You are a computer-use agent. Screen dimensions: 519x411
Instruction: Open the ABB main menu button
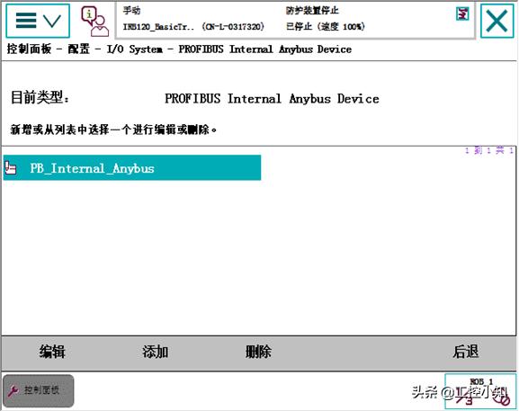pyautogui.click(x=38, y=21)
